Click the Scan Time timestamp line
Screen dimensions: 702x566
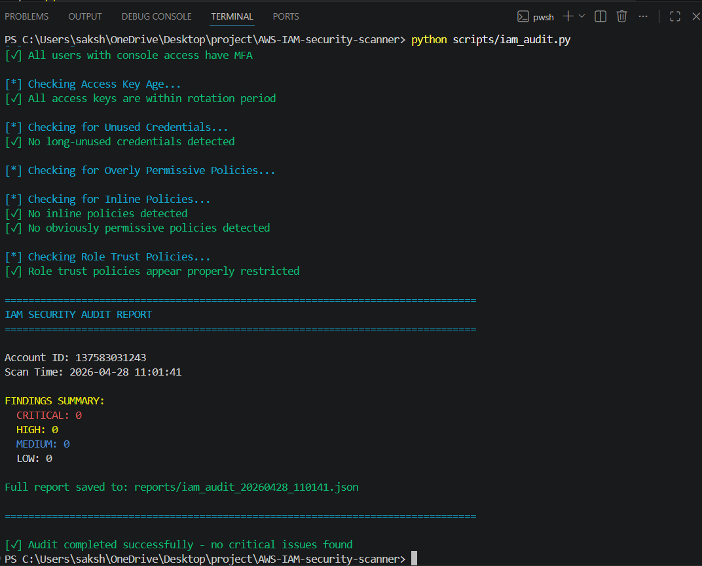click(x=93, y=372)
